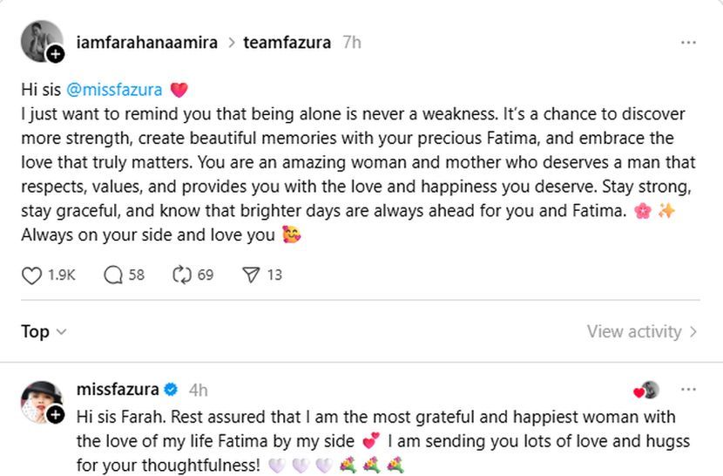Repost using the circular arrows icon
This screenshot has height=476, width=723.
(x=181, y=275)
